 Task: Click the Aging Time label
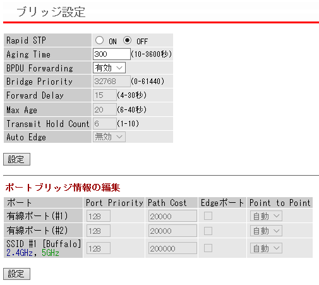click(x=28, y=54)
